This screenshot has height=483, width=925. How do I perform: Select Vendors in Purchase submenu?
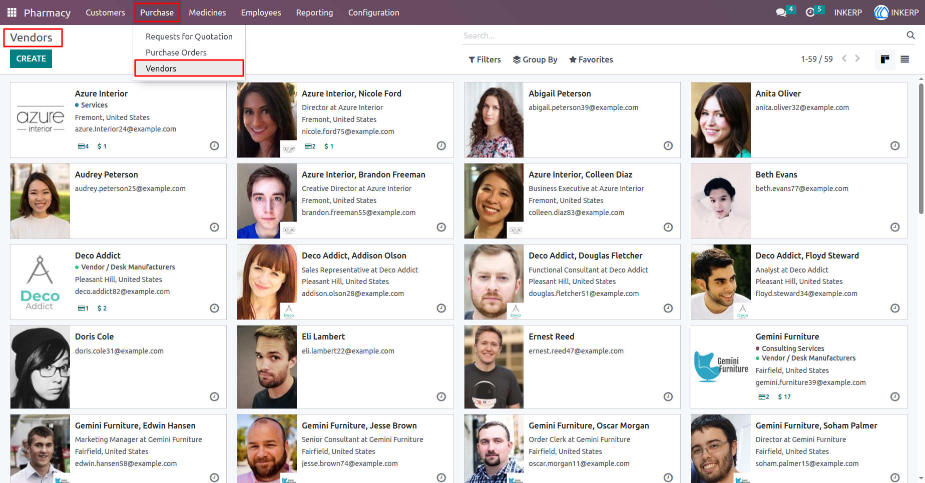click(x=189, y=68)
